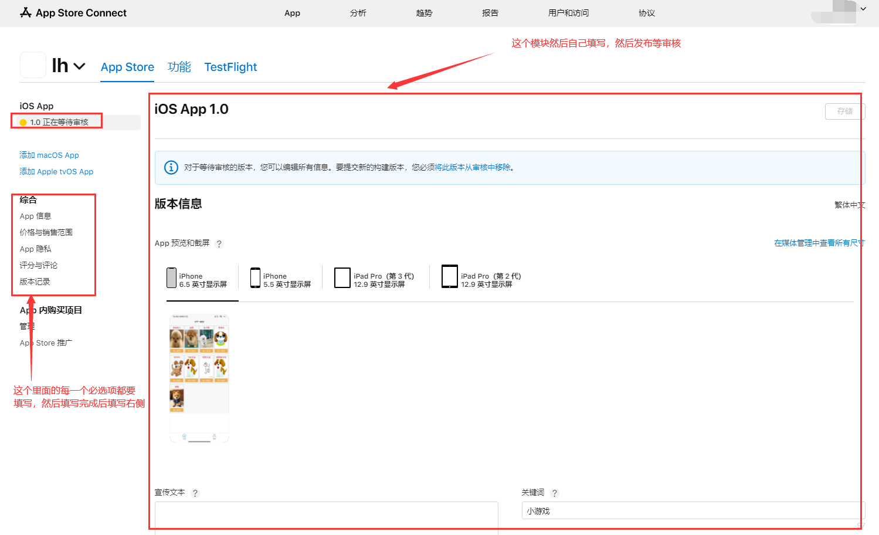Click the 版本信息 section heading
This screenshot has width=879, height=535.
[x=178, y=204]
